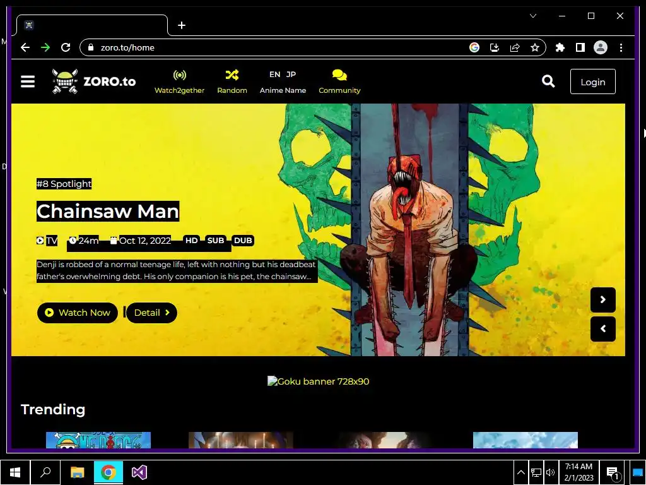The image size is (646, 485).
Task: Go to previous spotlight slide
Action: pyautogui.click(x=602, y=328)
